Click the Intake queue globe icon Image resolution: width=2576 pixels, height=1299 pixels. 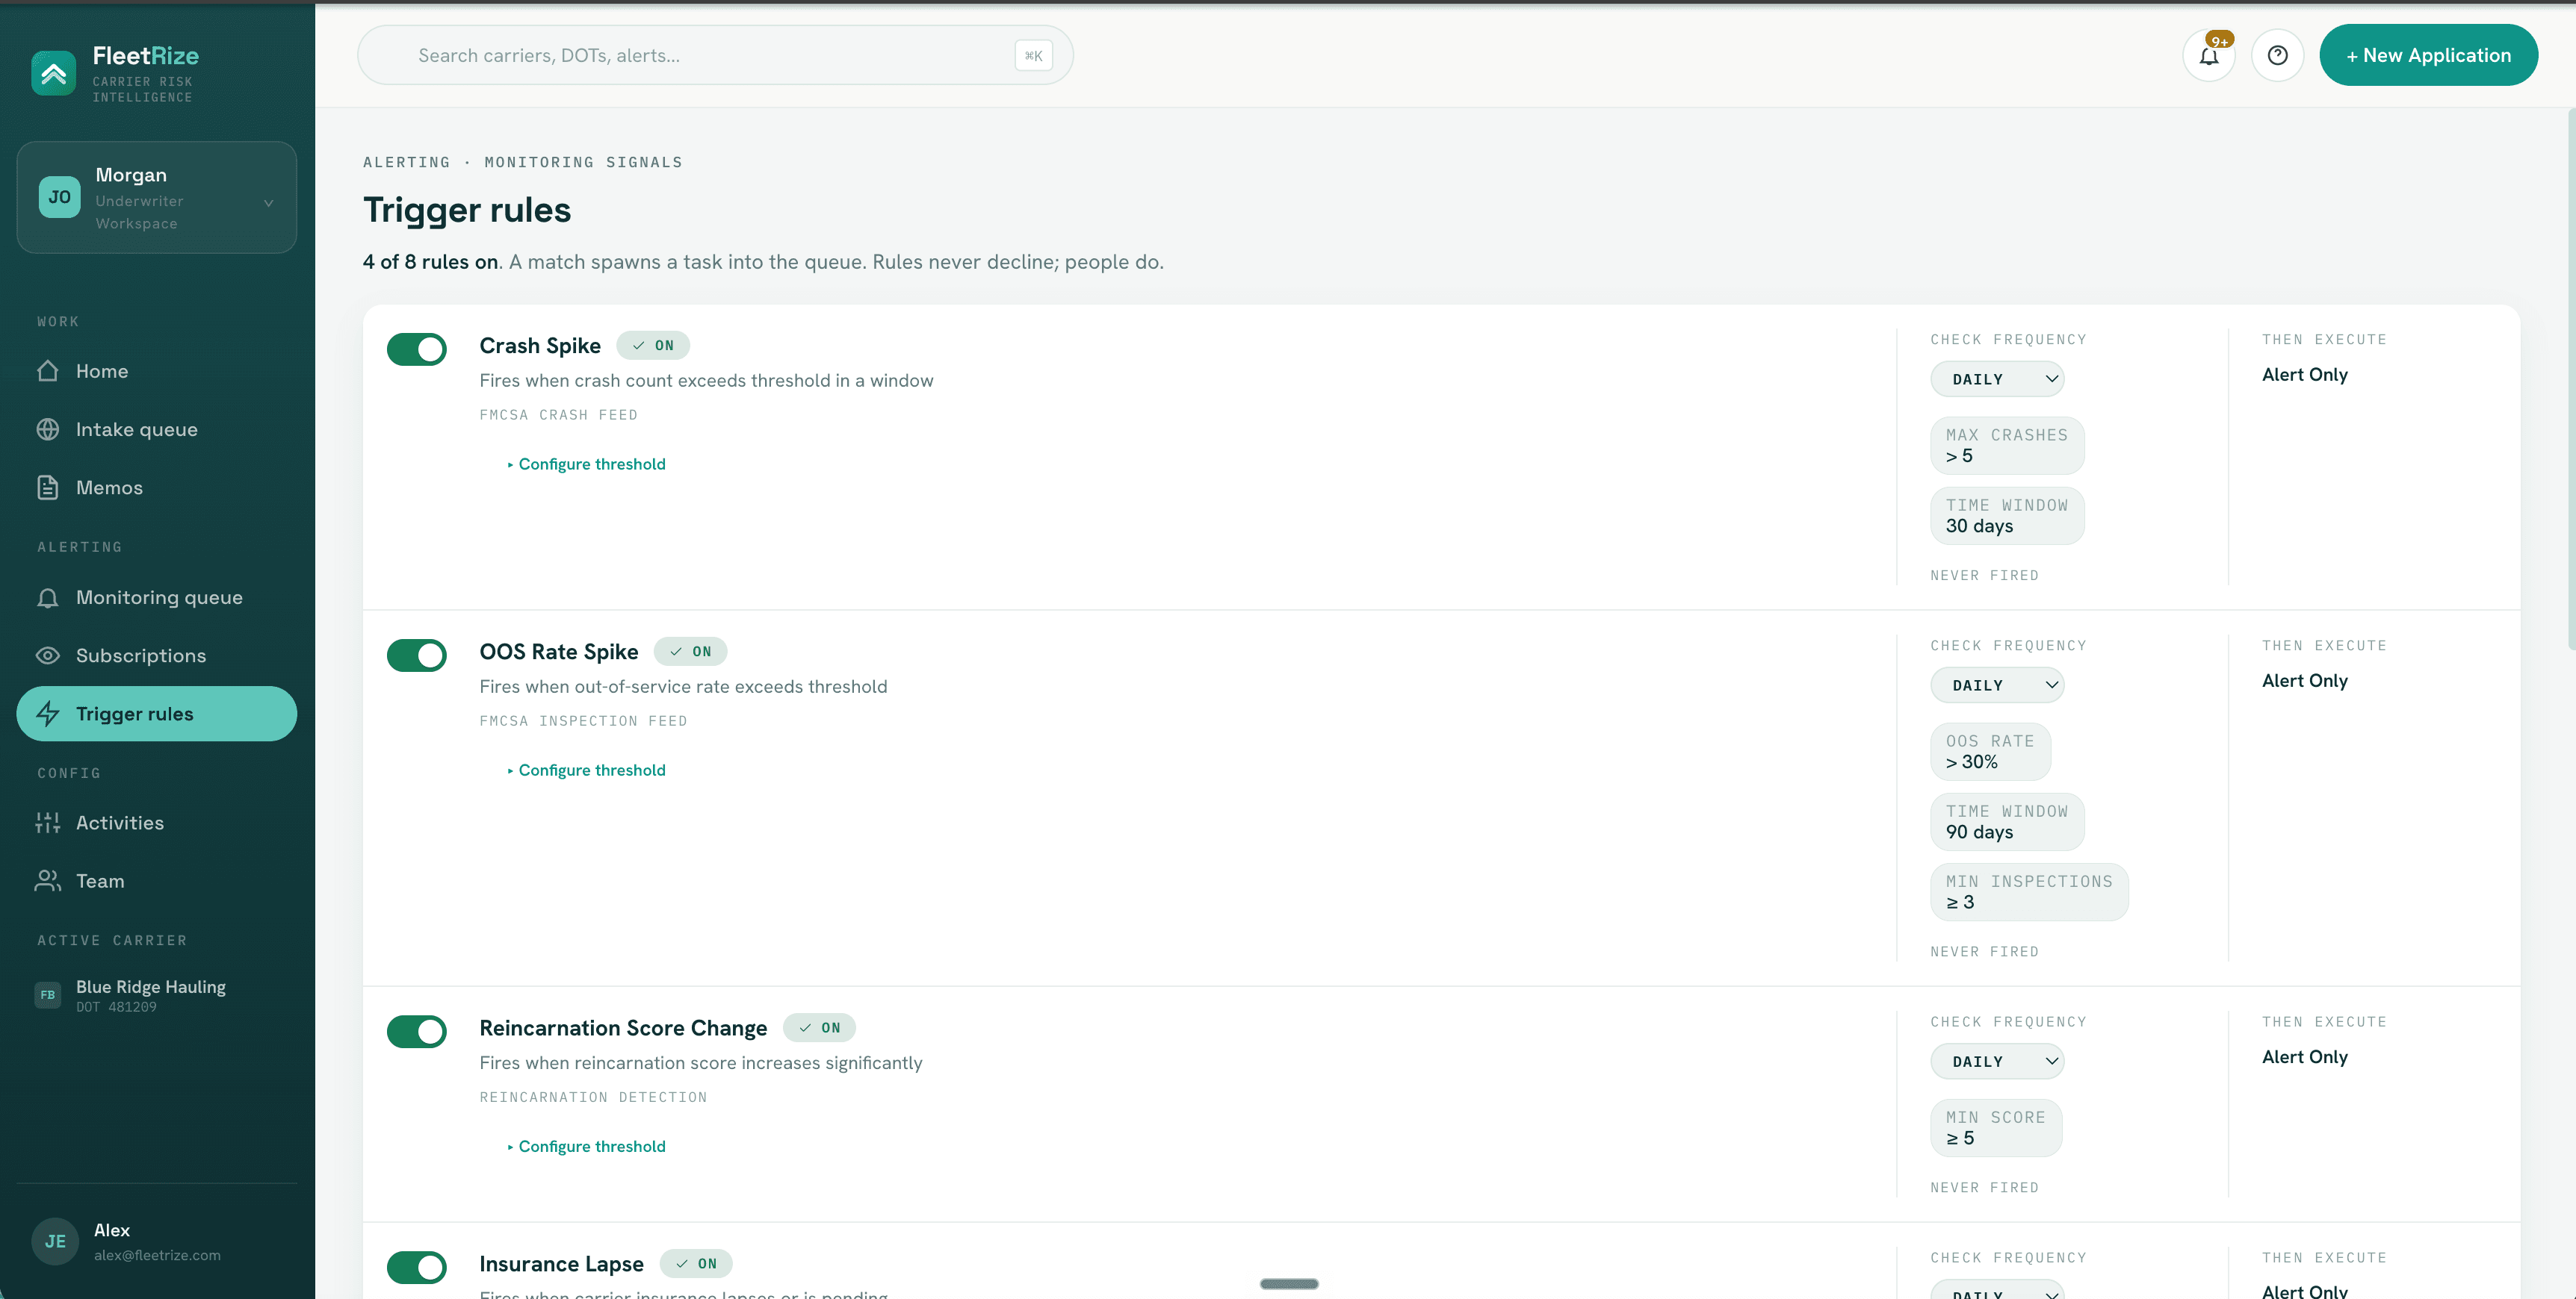click(x=48, y=430)
